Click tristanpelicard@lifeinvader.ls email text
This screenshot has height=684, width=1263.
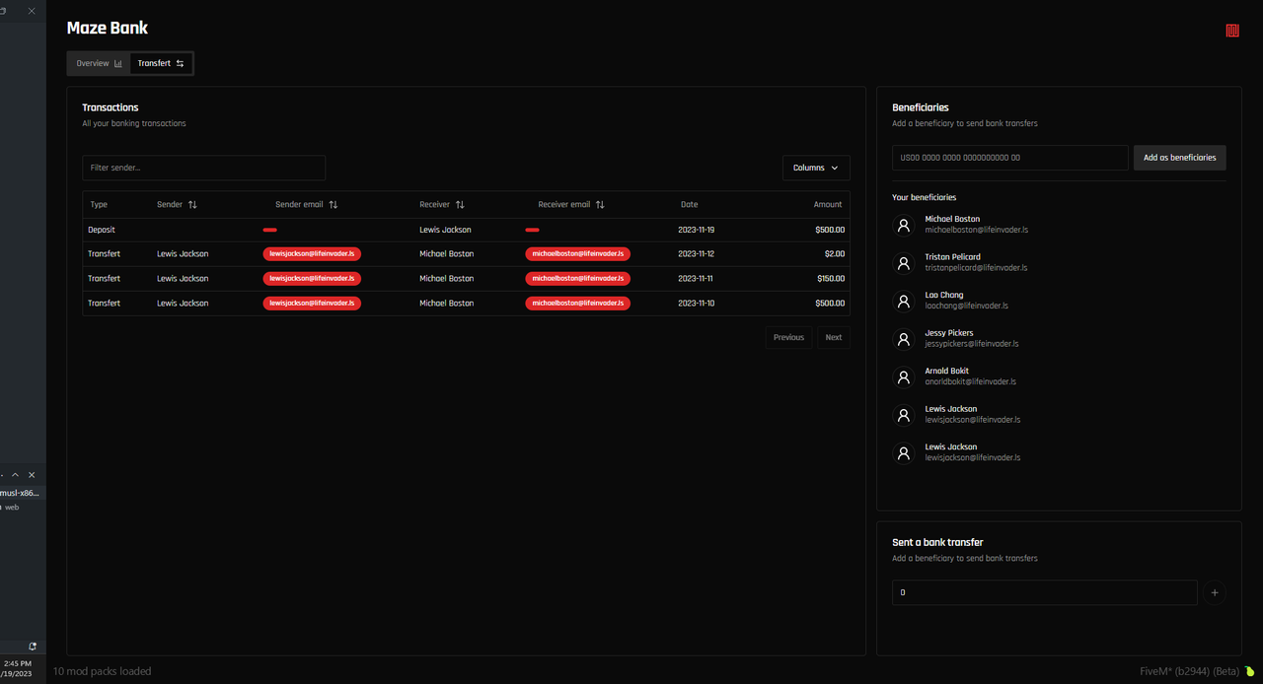[976, 268]
